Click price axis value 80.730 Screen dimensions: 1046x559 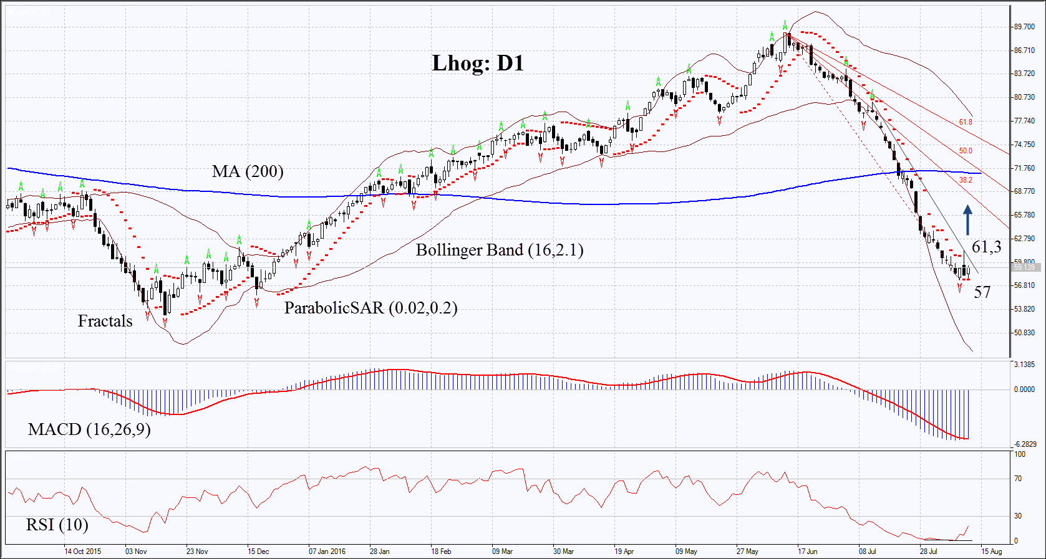coord(1024,97)
